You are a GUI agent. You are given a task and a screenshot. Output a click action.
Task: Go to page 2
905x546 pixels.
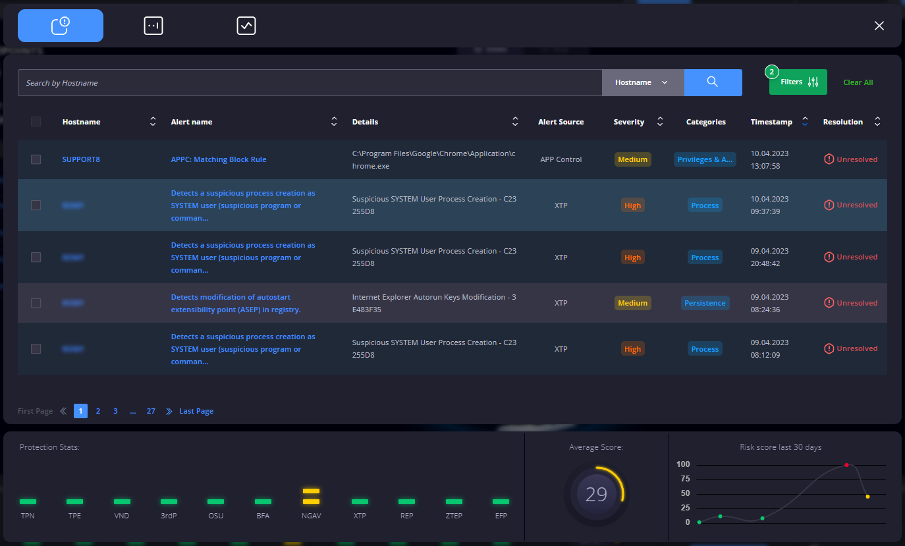coord(98,411)
